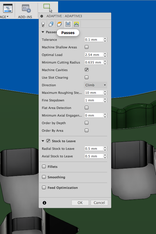Screen dimensions: 156x234
Task: Adjust the Minimum Cutting Radius stepper
Action: [105, 62]
